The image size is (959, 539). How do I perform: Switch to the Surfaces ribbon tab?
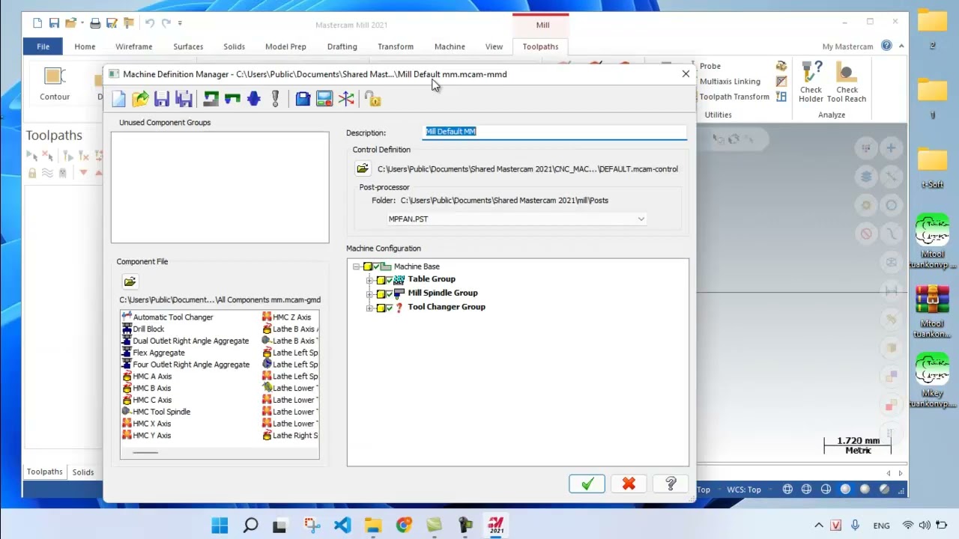click(x=188, y=46)
